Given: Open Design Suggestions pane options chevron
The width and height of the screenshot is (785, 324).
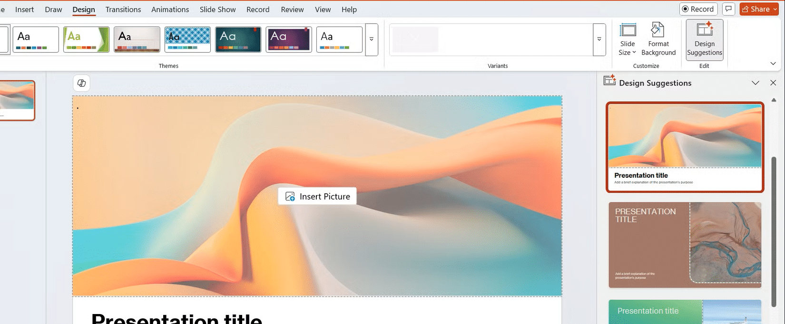Looking at the screenshot, I should click(x=756, y=83).
